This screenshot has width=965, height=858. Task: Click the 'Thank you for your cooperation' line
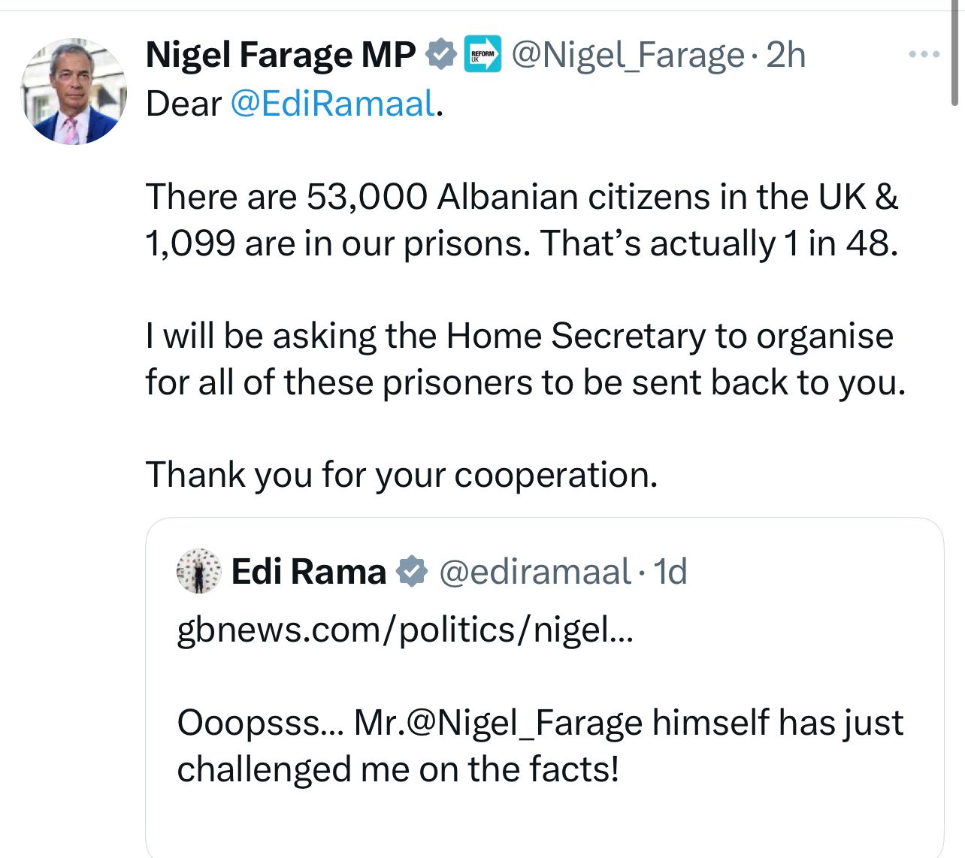[401, 475]
